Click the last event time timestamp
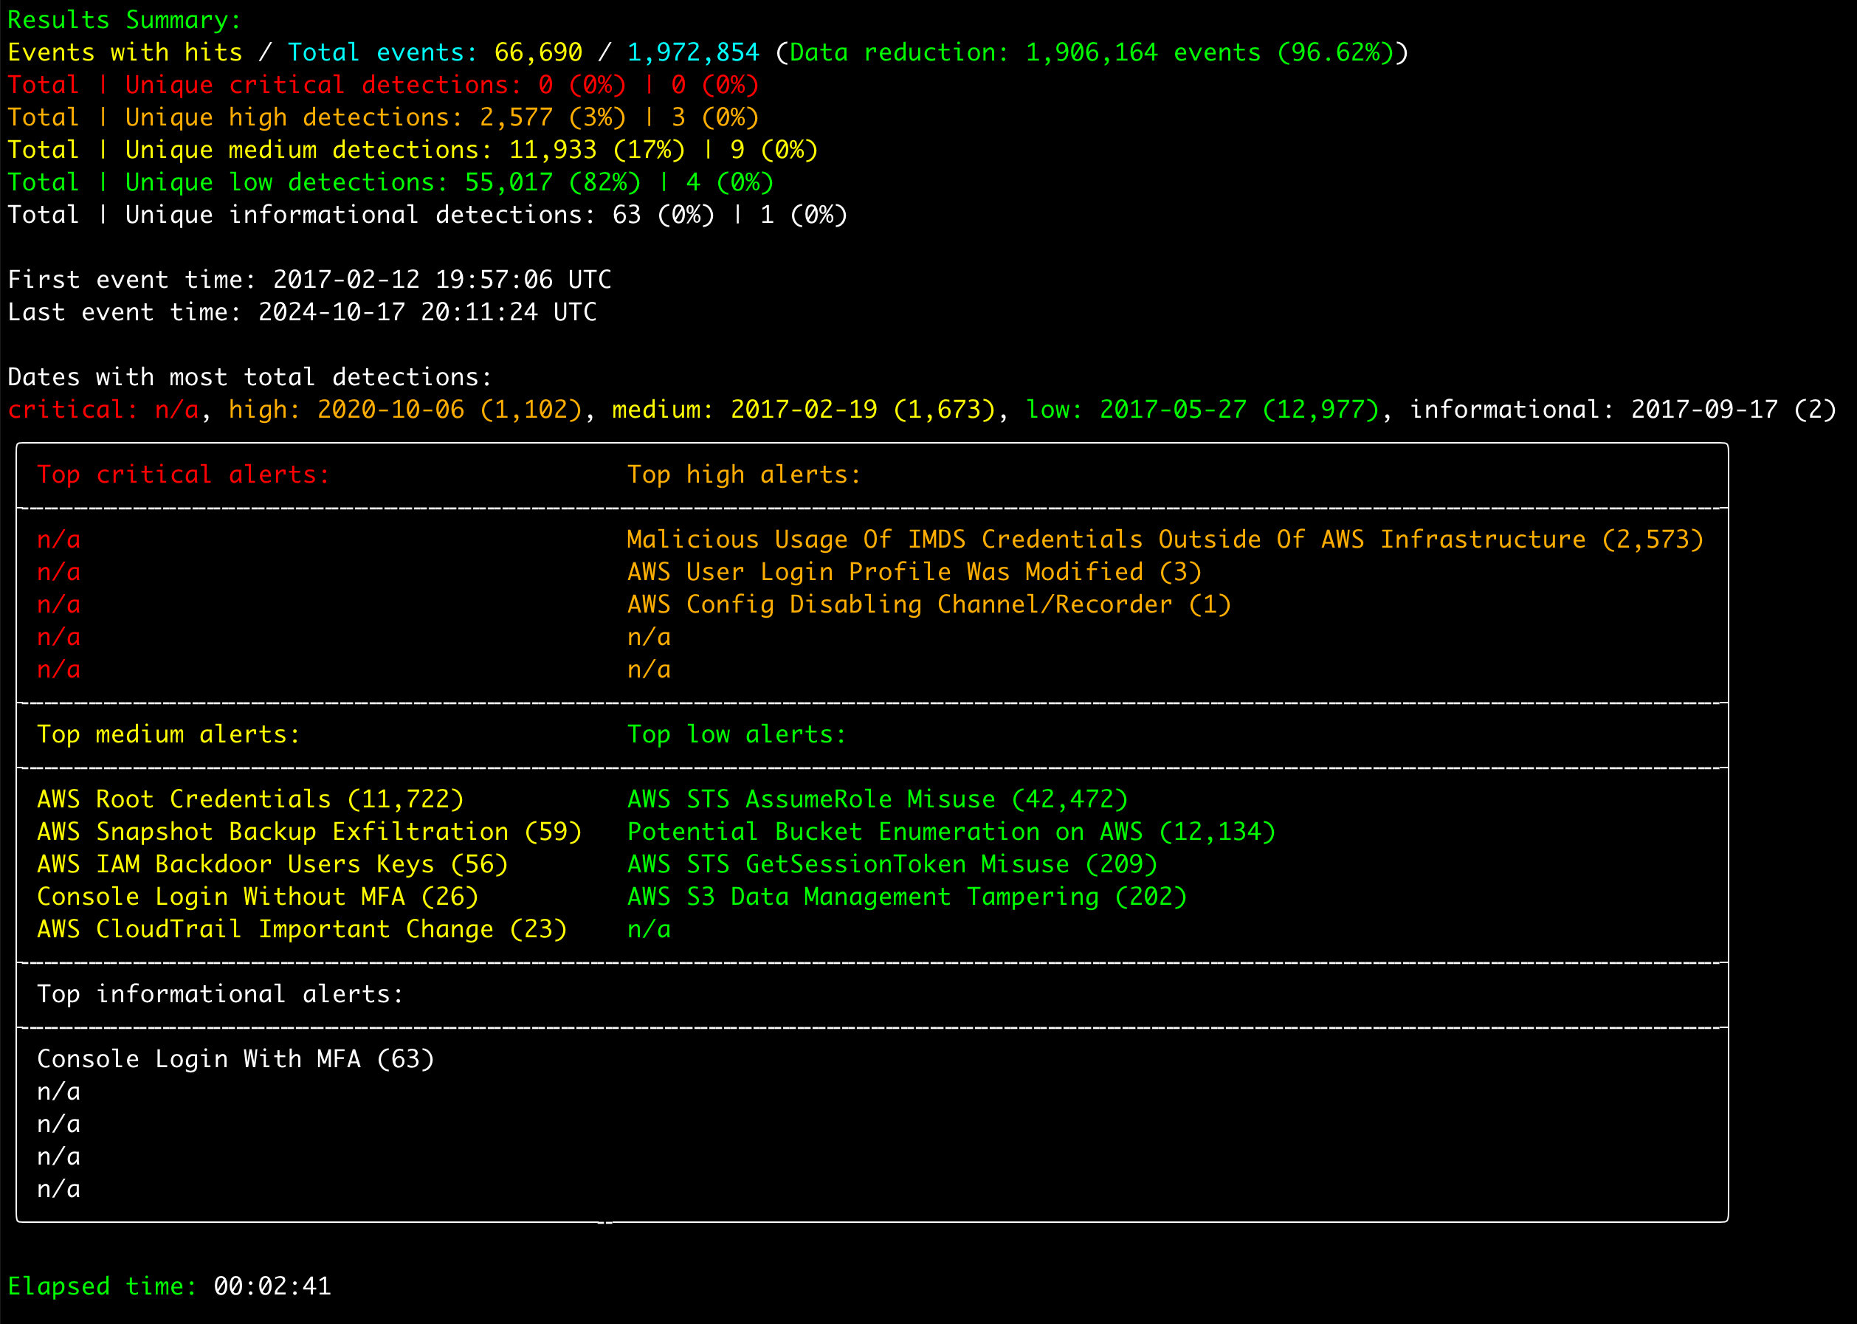Image resolution: width=1857 pixels, height=1324 pixels. pos(427,312)
